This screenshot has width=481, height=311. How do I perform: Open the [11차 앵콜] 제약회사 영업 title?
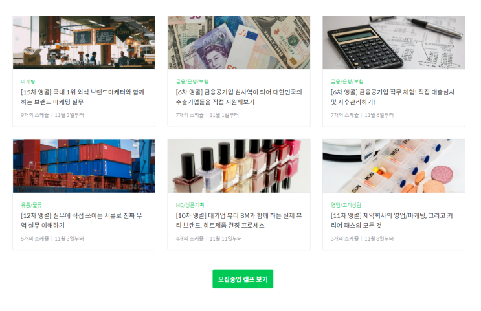point(392,220)
